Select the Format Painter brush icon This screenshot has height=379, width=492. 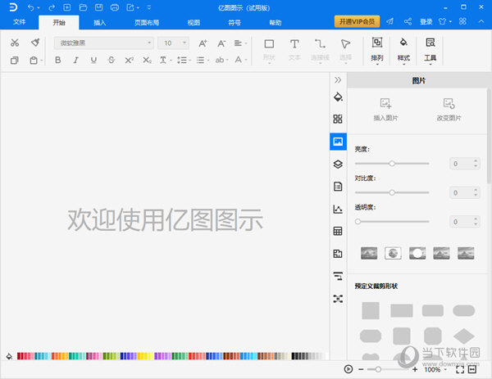[x=35, y=43]
